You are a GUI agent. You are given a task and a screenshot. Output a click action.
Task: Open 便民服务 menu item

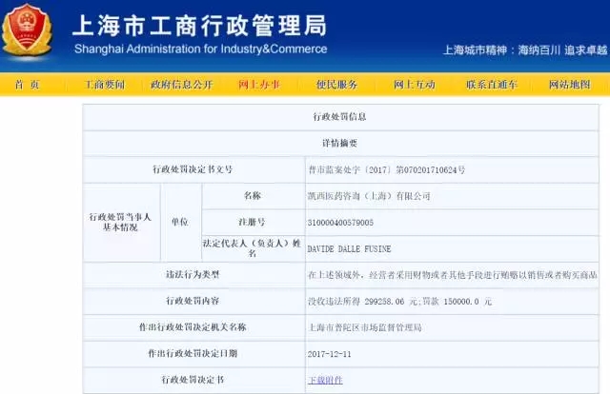[x=336, y=85]
